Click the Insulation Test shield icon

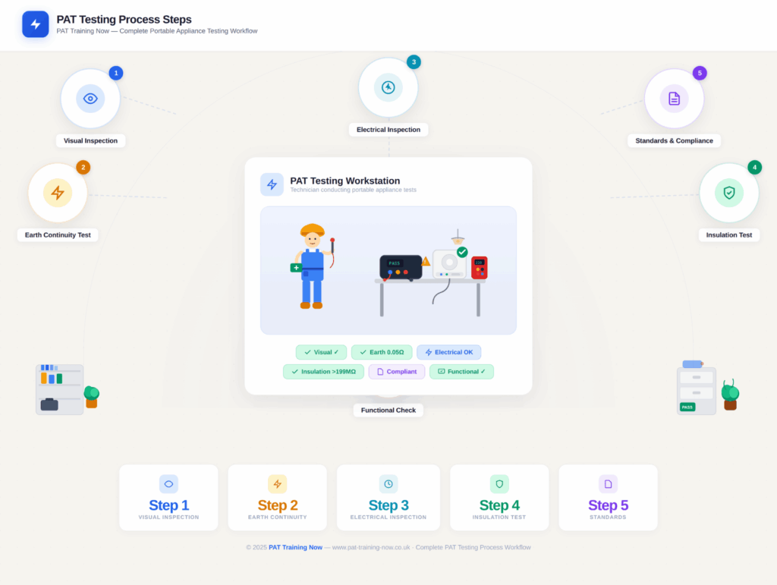click(728, 193)
